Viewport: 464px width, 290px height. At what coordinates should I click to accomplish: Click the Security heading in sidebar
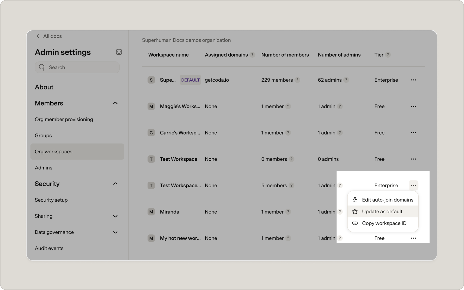[47, 184]
